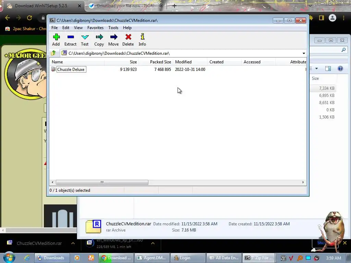Screen dimensions: 351x263
Task: Click Chrome's forward navigation arrow
Action: [19, 18]
